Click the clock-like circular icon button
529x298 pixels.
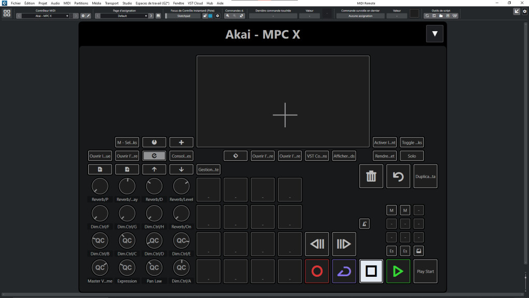click(154, 142)
